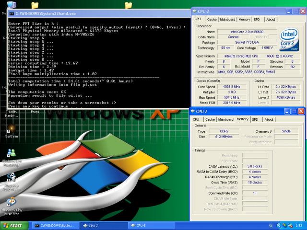This screenshot has height=230, width=307.
Task: Select Memory tab in lower CPU-Z window
Action: [x=242, y=119]
